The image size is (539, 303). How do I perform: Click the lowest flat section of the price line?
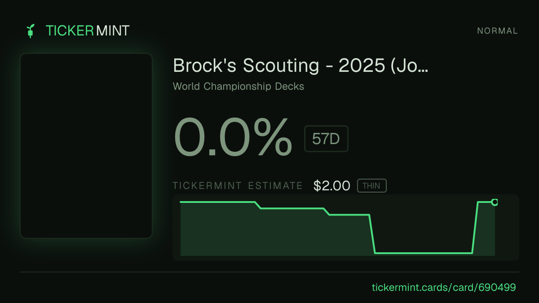[x=423, y=253]
